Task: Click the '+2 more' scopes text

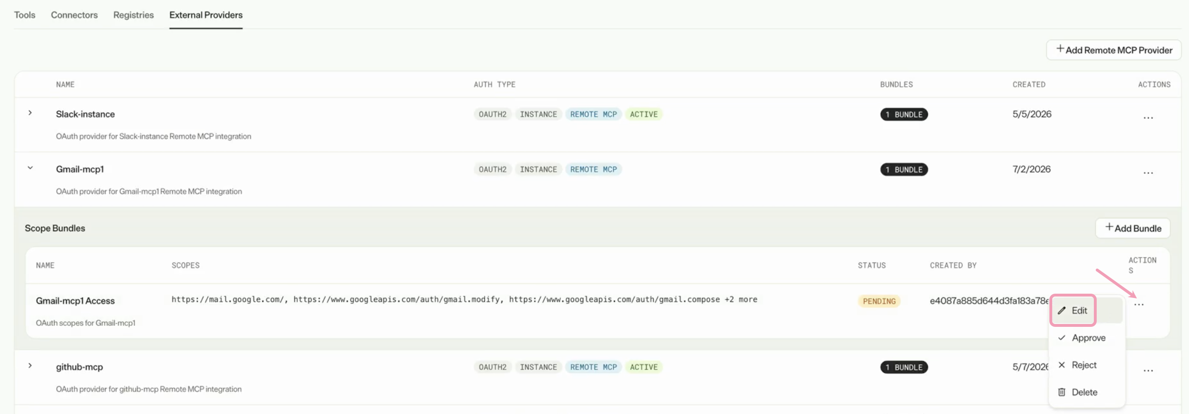Action: (x=741, y=299)
